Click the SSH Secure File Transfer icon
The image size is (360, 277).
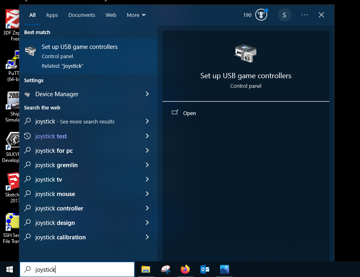click(x=11, y=228)
